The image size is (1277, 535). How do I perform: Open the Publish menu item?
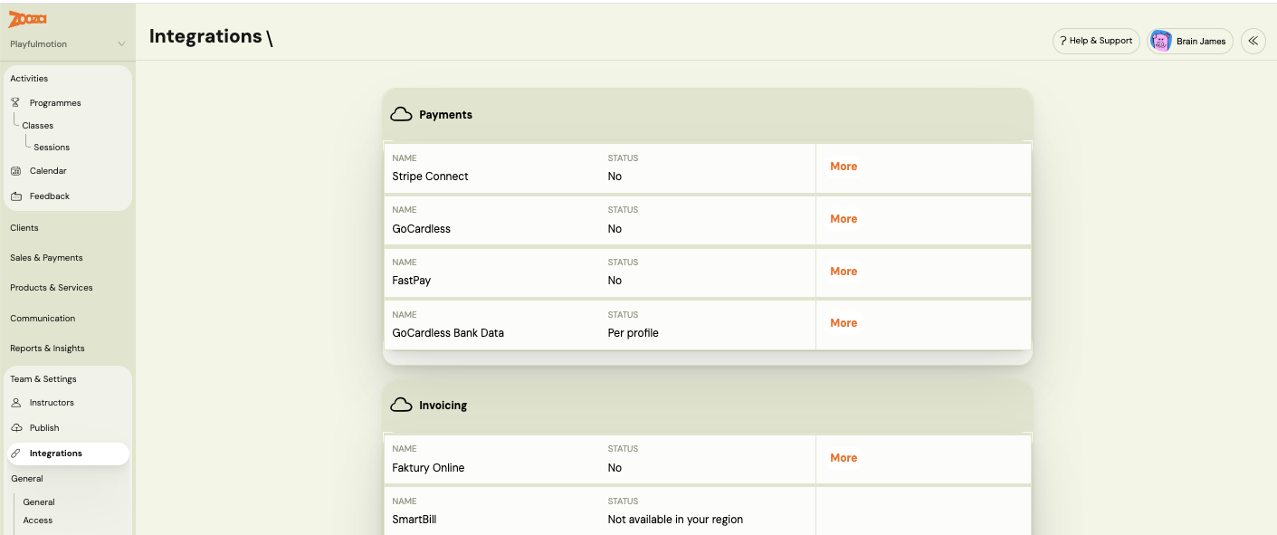click(44, 427)
